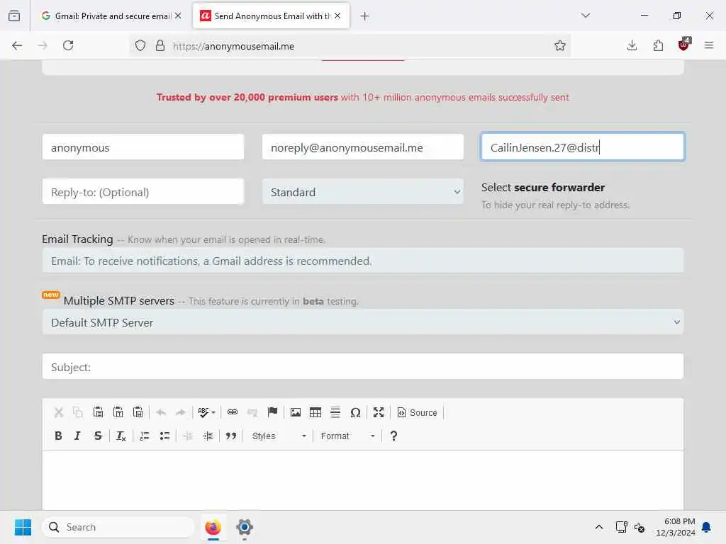The width and height of the screenshot is (726, 544).
Task: Click the Copy icon in editor toolbar
Action: (78, 412)
